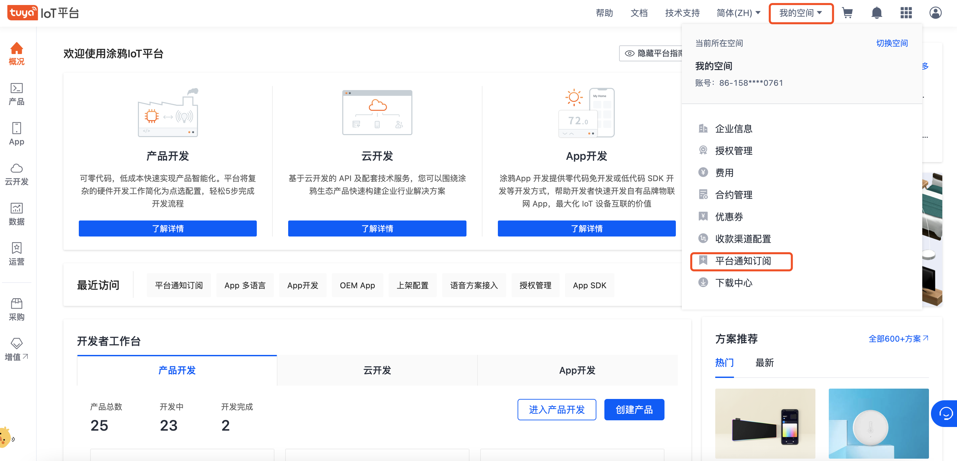Click the 费用 yen coin icon

coord(703,172)
